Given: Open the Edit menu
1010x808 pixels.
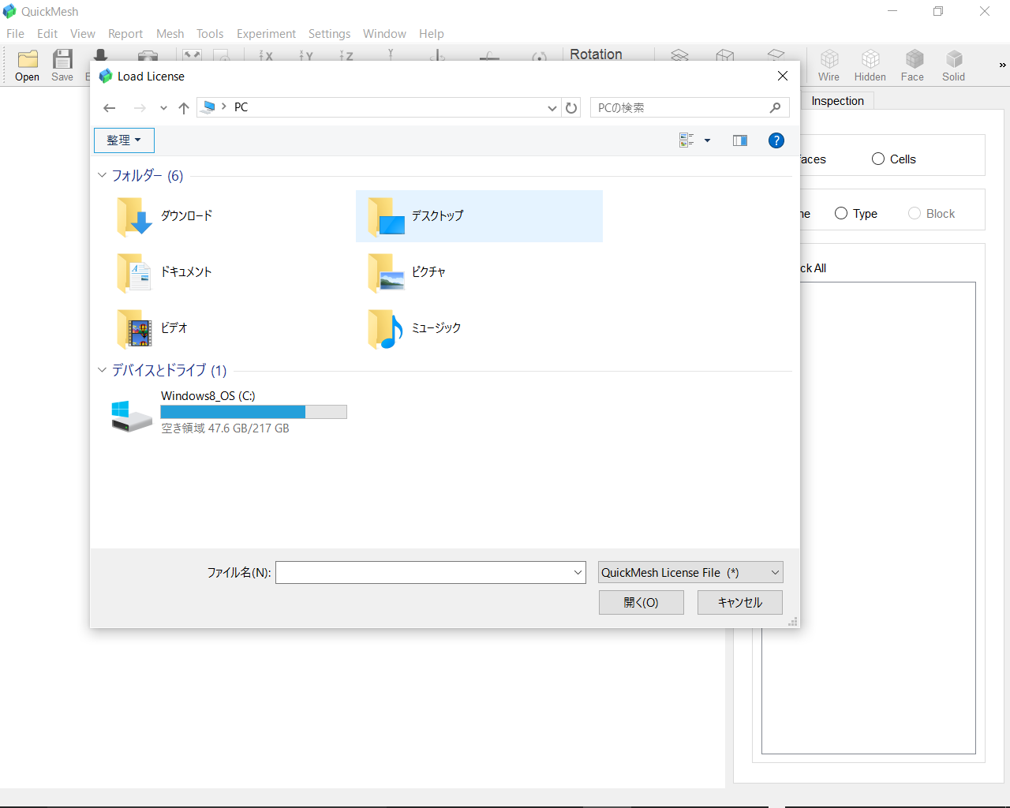Looking at the screenshot, I should click(x=47, y=34).
